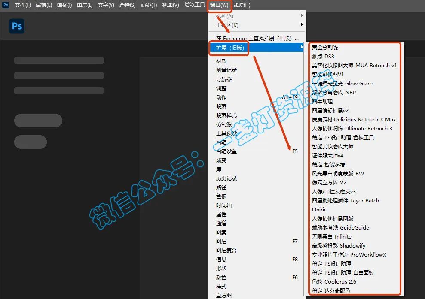Open the 仿制源 panel
The width and height of the screenshot is (425, 299).
click(x=257, y=124)
